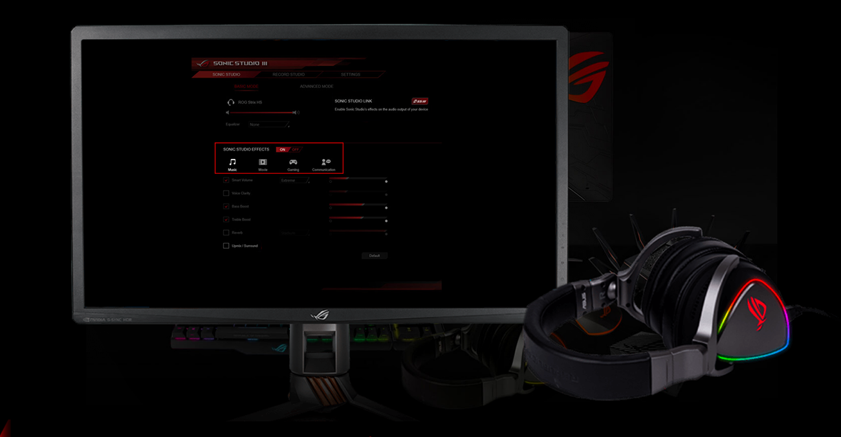Click the "Equalizer" label
841x437 pixels.
pyautogui.click(x=233, y=124)
